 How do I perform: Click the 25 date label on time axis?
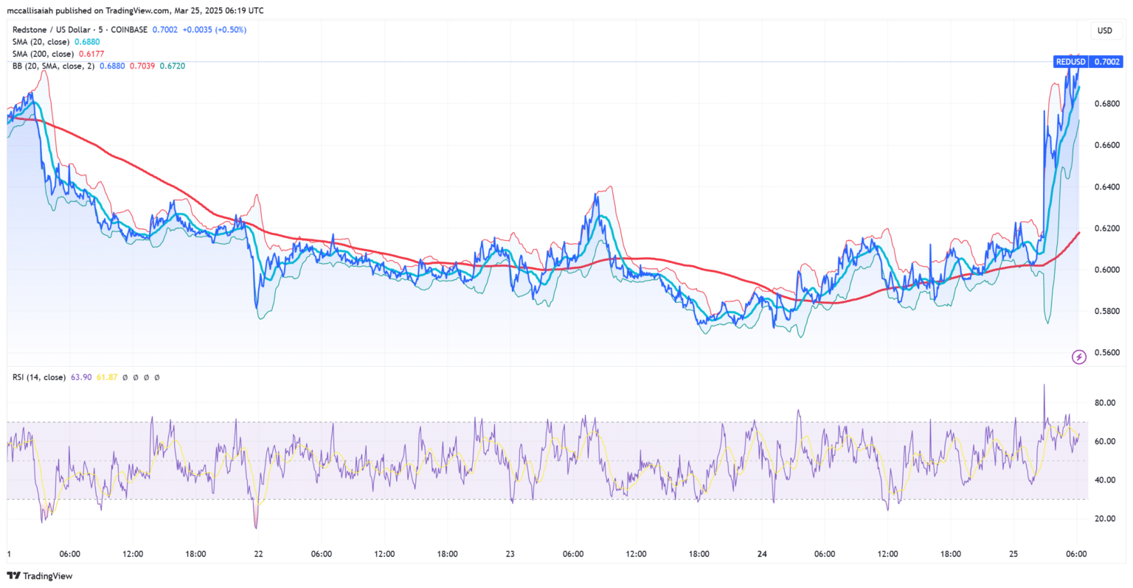1014,554
